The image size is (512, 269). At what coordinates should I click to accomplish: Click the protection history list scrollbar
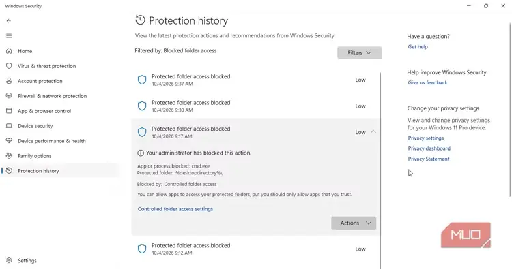coord(380,170)
